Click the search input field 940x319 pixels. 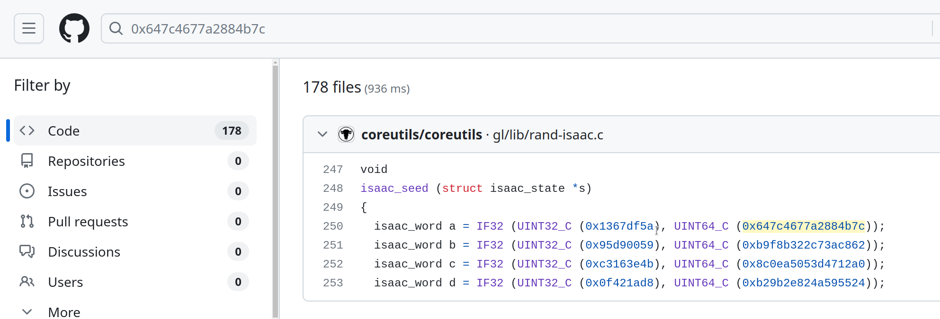point(521,29)
